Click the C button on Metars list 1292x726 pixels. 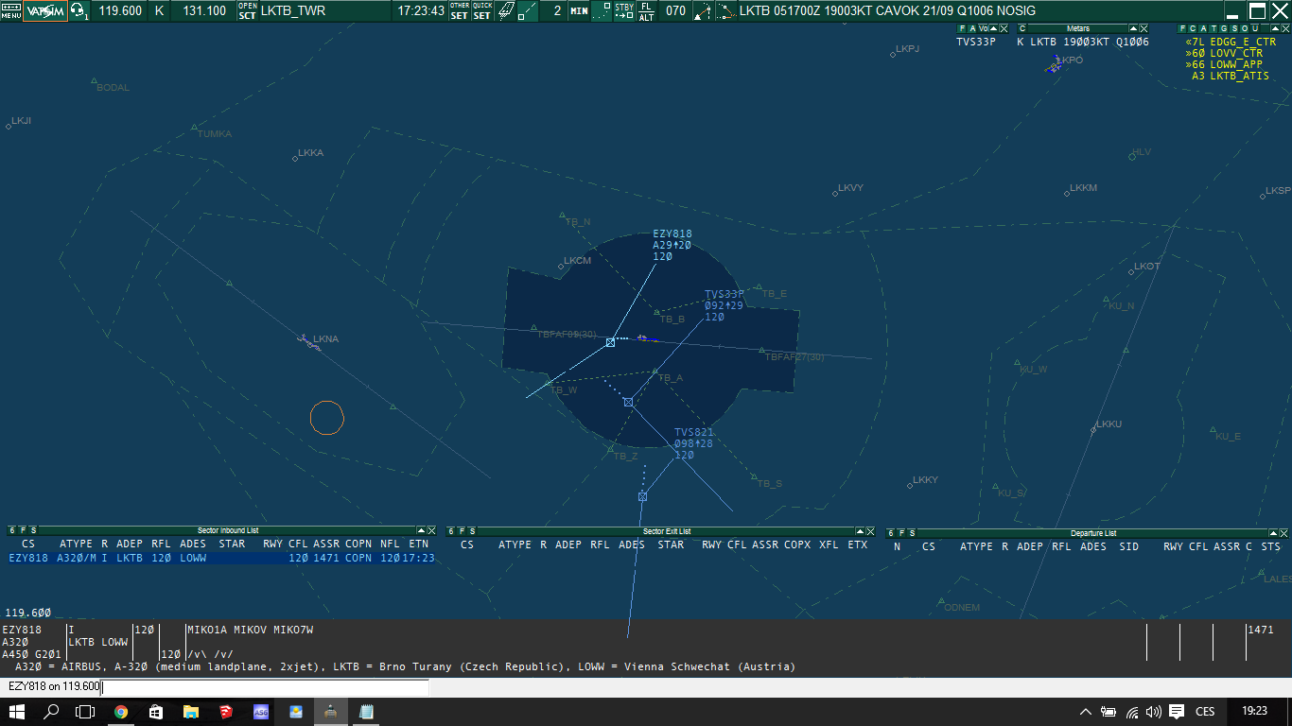coord(1021,28)
